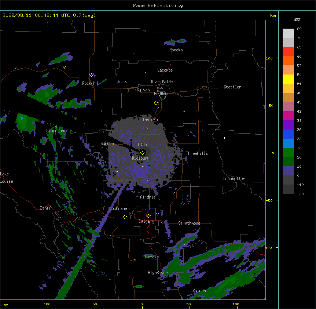316x309 pixels.
Task: Select the Lake Louise label
Action: coord(7,178)
